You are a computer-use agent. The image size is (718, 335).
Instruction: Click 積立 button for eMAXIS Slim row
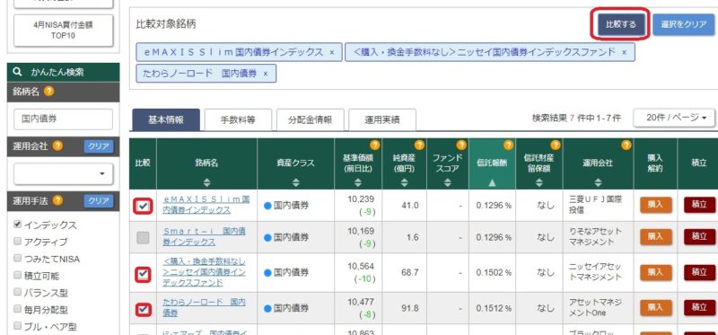(x=700, y=205)
